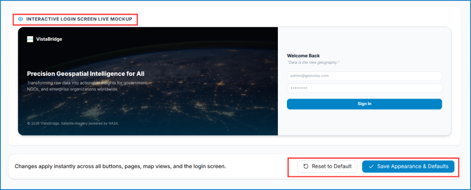This screenshot has width=471, height=190.
Task: Click the quote 'Data is the new geography.'
Action: (313, 63)
